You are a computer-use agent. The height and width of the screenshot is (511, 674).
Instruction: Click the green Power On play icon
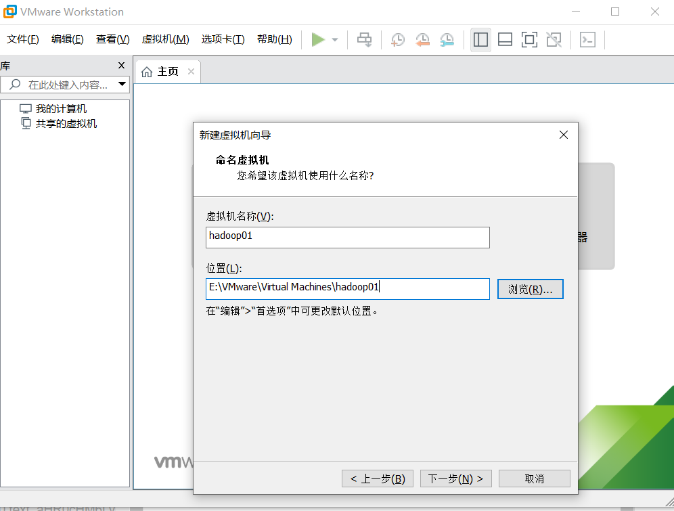(318, 39)
